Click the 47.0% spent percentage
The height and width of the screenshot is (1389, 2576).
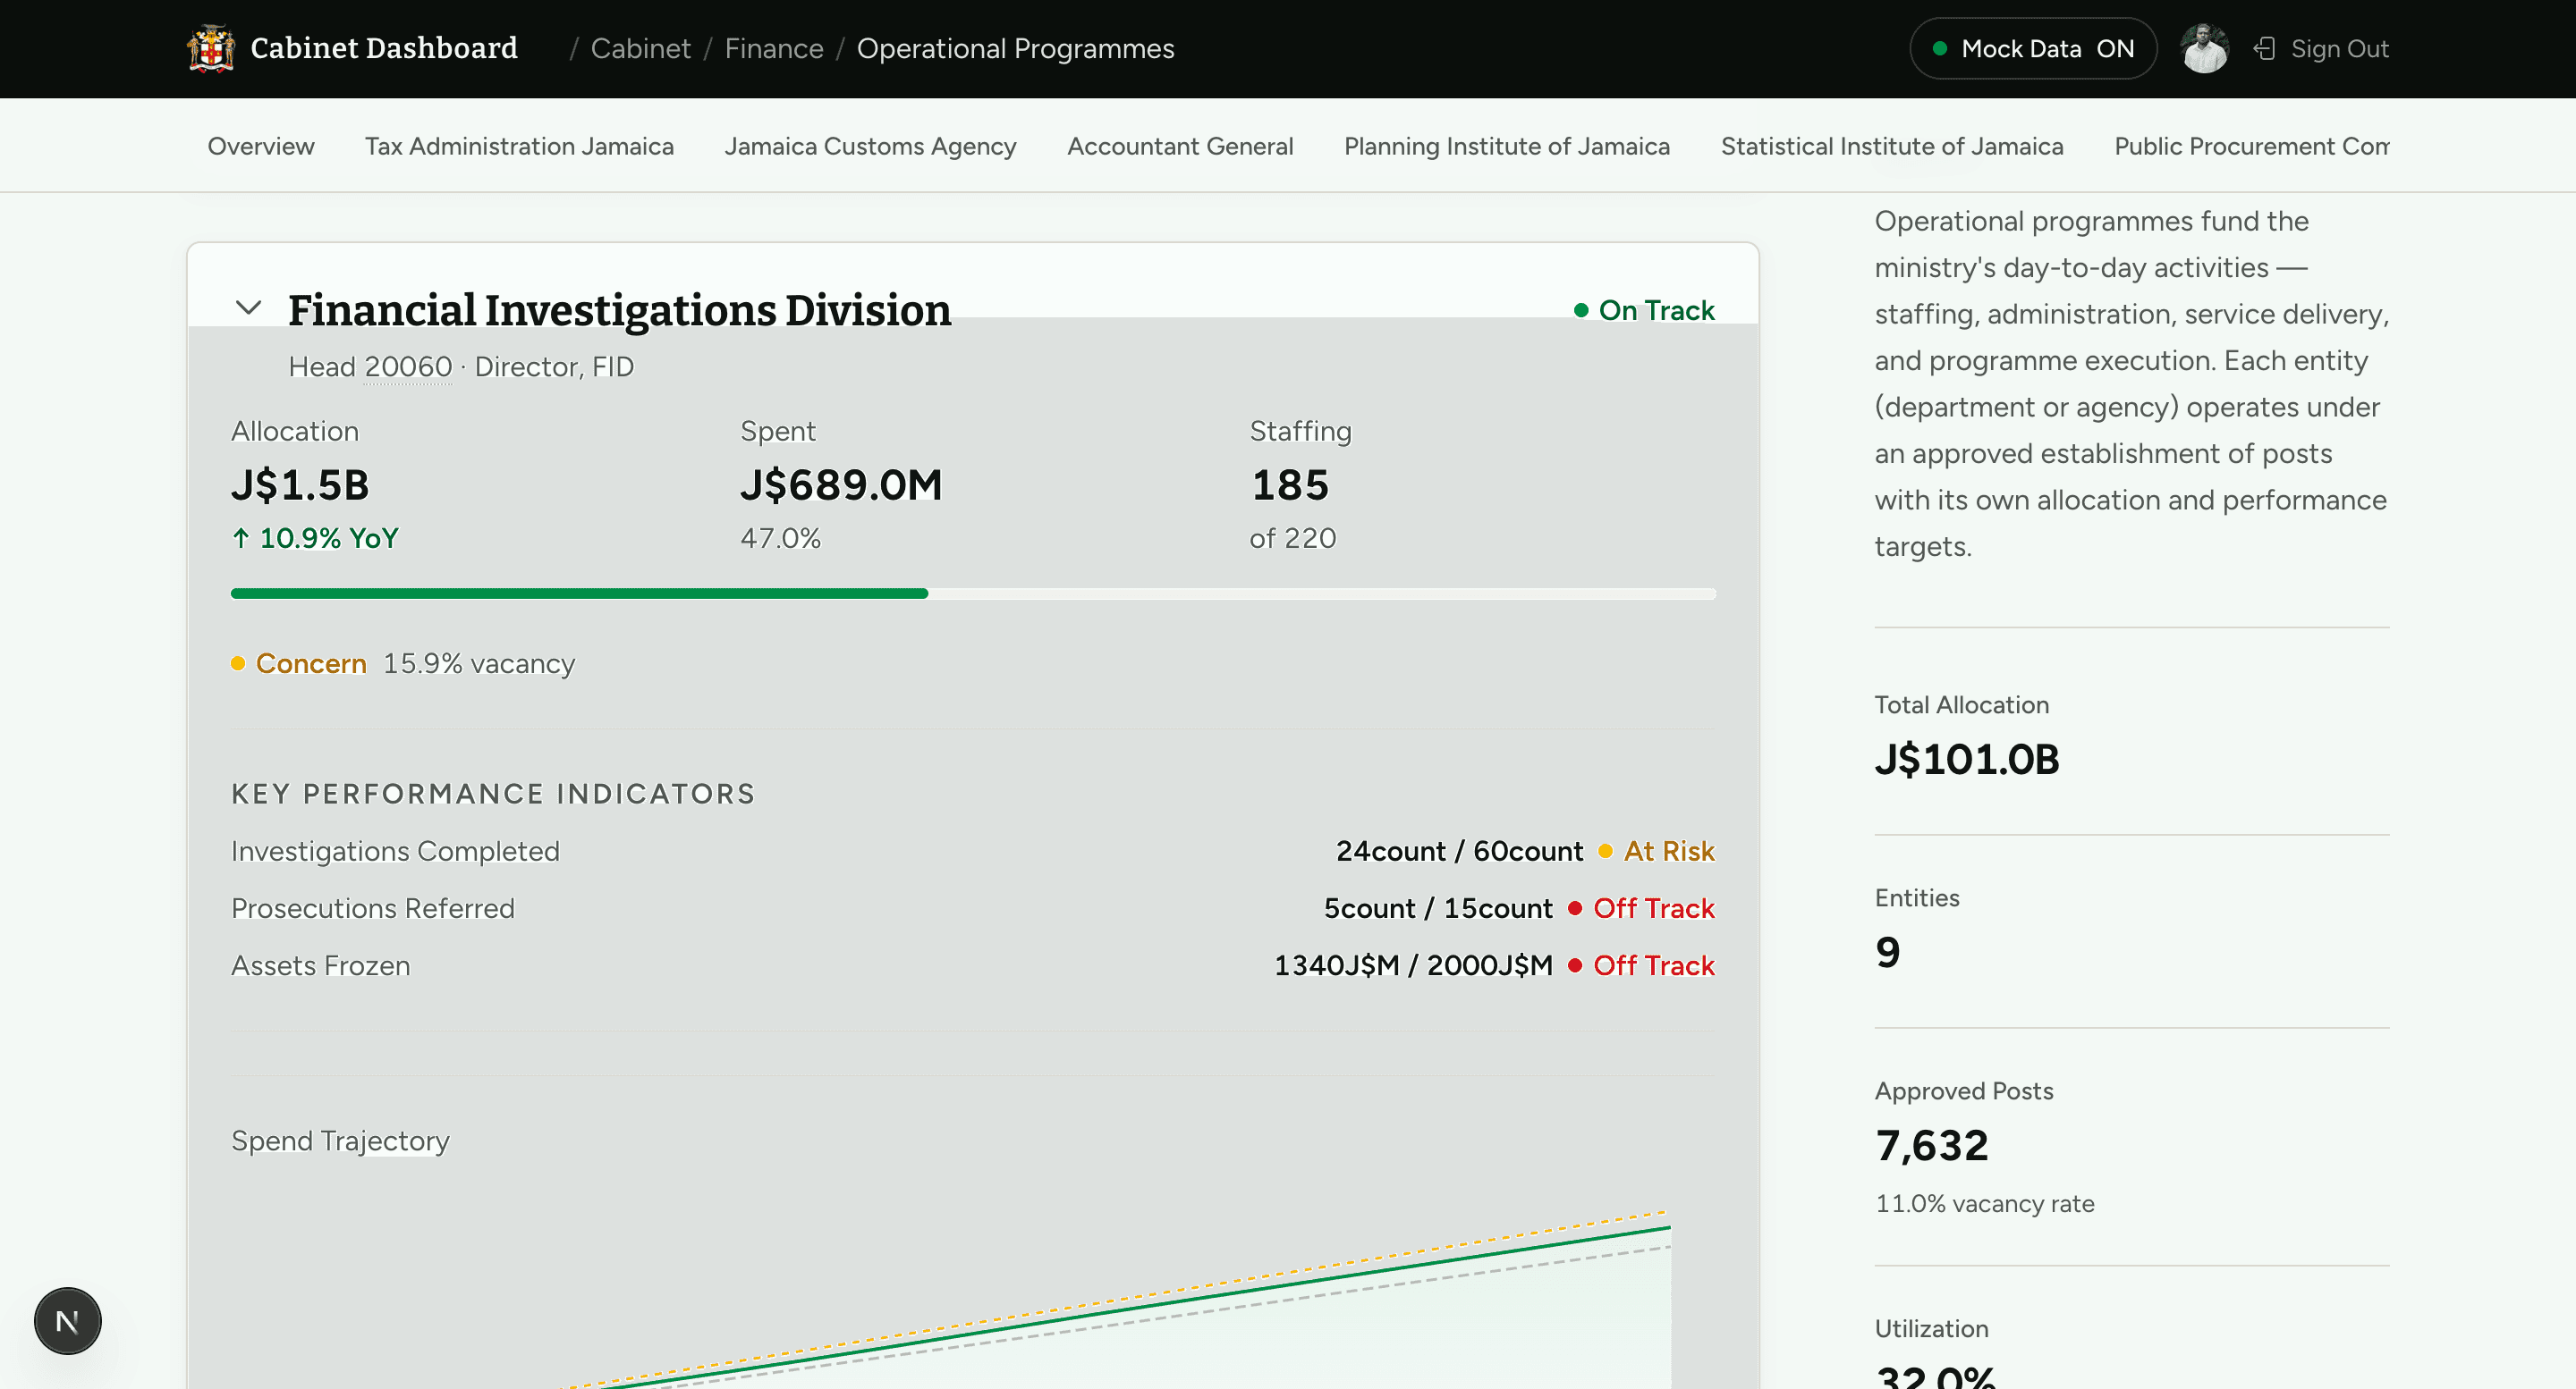pyautogui.click(x=780, y=537)
